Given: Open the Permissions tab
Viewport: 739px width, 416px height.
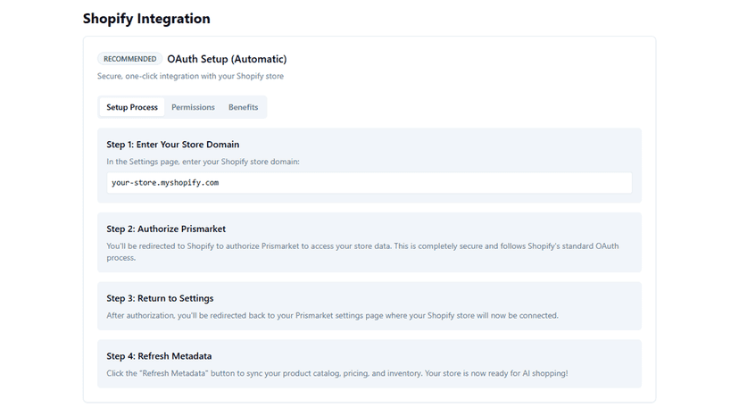Looking at the screenshot, I should point(193,107).
